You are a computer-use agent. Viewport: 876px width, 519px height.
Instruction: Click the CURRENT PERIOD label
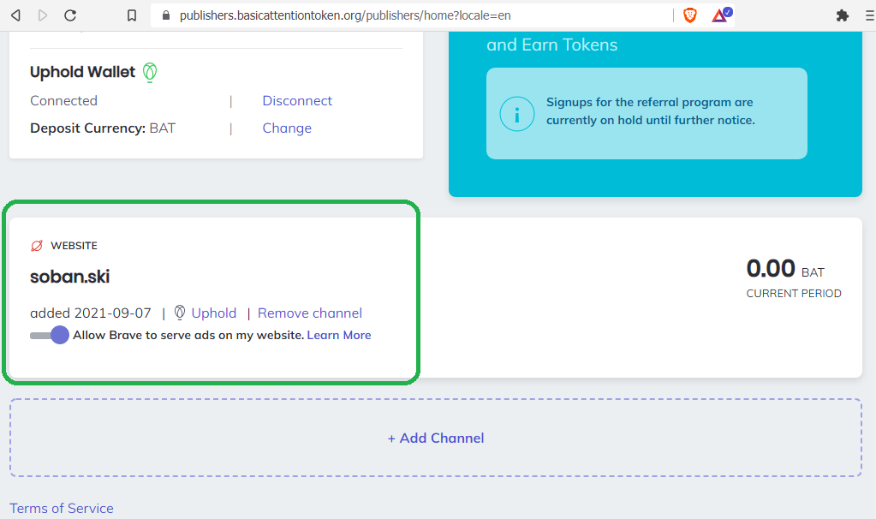794,293
